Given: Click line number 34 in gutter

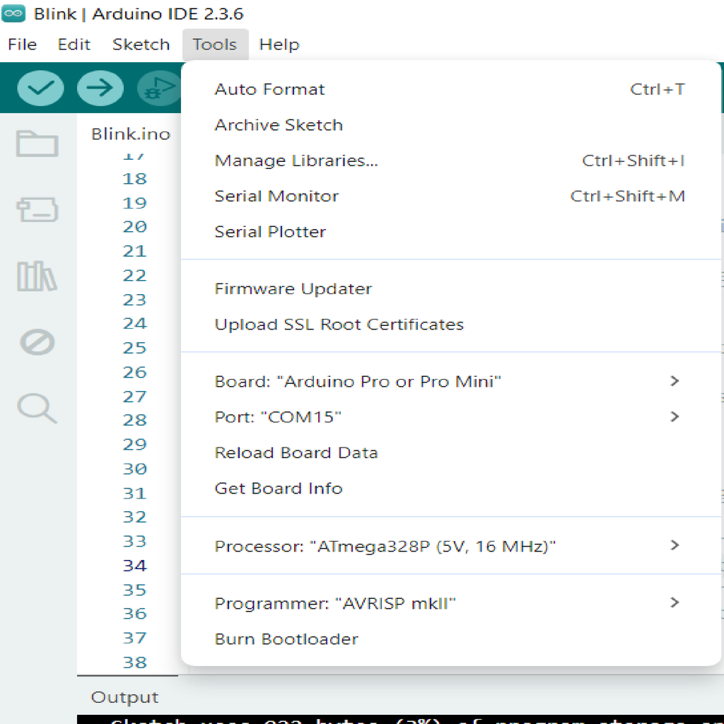Looking at the screenshot, I should click(x=134, y=565).
